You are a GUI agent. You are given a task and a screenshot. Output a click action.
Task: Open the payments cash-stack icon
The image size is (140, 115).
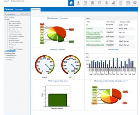pyautogui.click(x=114, y=3)
